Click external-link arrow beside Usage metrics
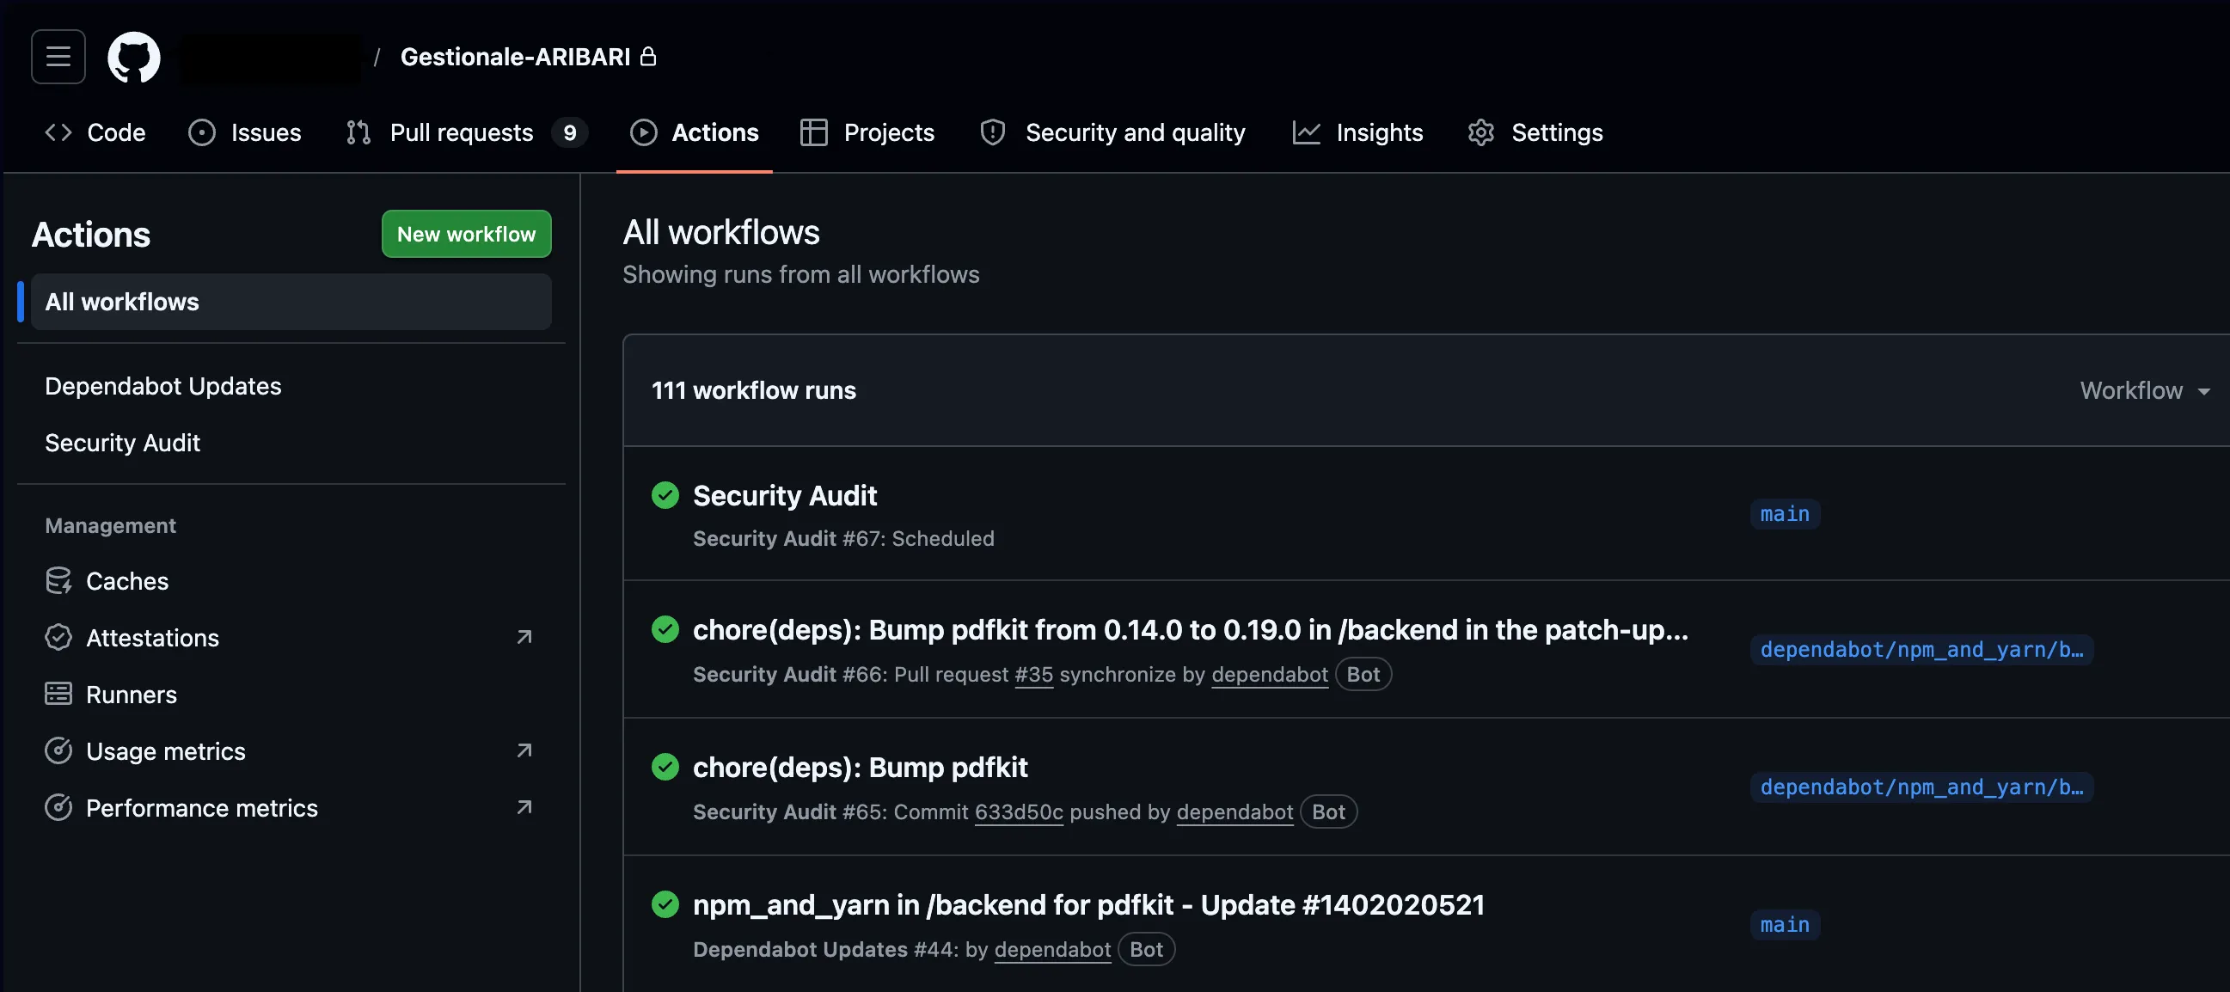The width and height of the screenshot is (2230, 992). 524,751
